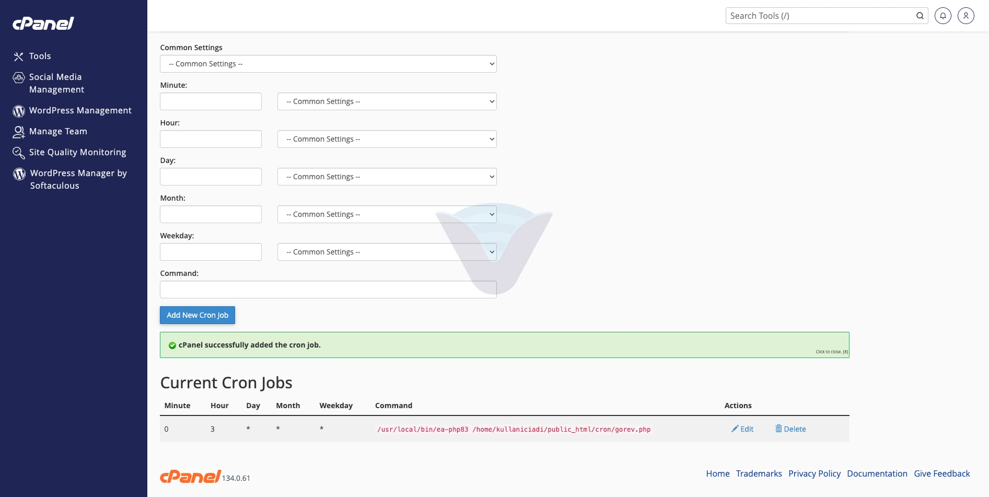The image size is (989, 497).
Task: Focus the Hour input field
Action: point(211,139)
